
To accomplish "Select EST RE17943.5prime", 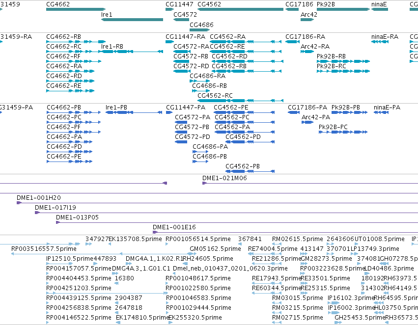I will pos(276,278).
